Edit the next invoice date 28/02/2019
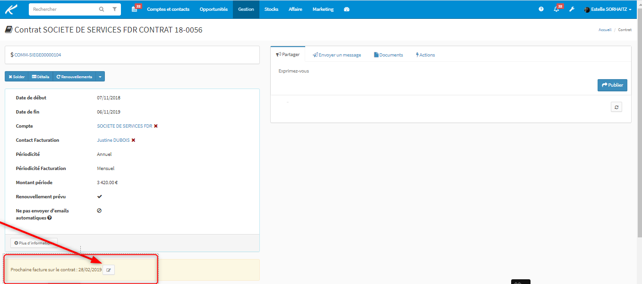Viewport: 642px width, 284px height. click(109, 270)
